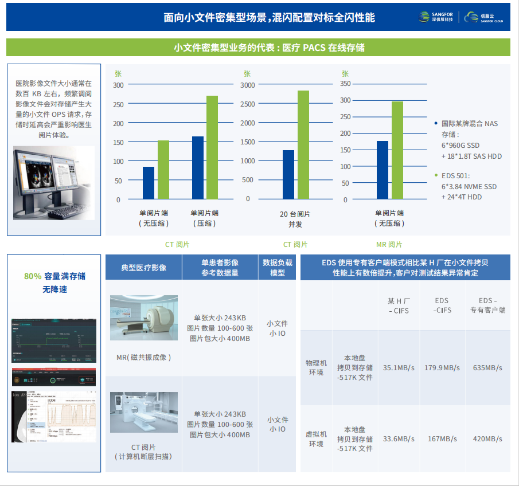Click the Sangfor logo in the header
Screen dimensions: 519x486
tap(436, 17)
